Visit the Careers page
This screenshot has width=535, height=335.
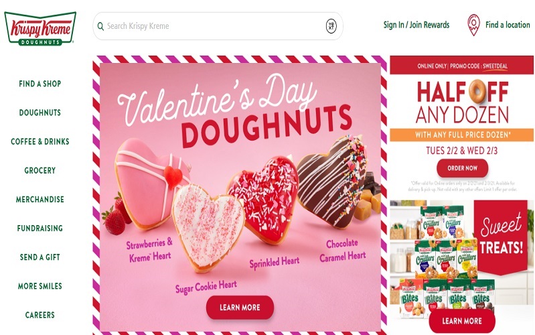pos(40,315)
